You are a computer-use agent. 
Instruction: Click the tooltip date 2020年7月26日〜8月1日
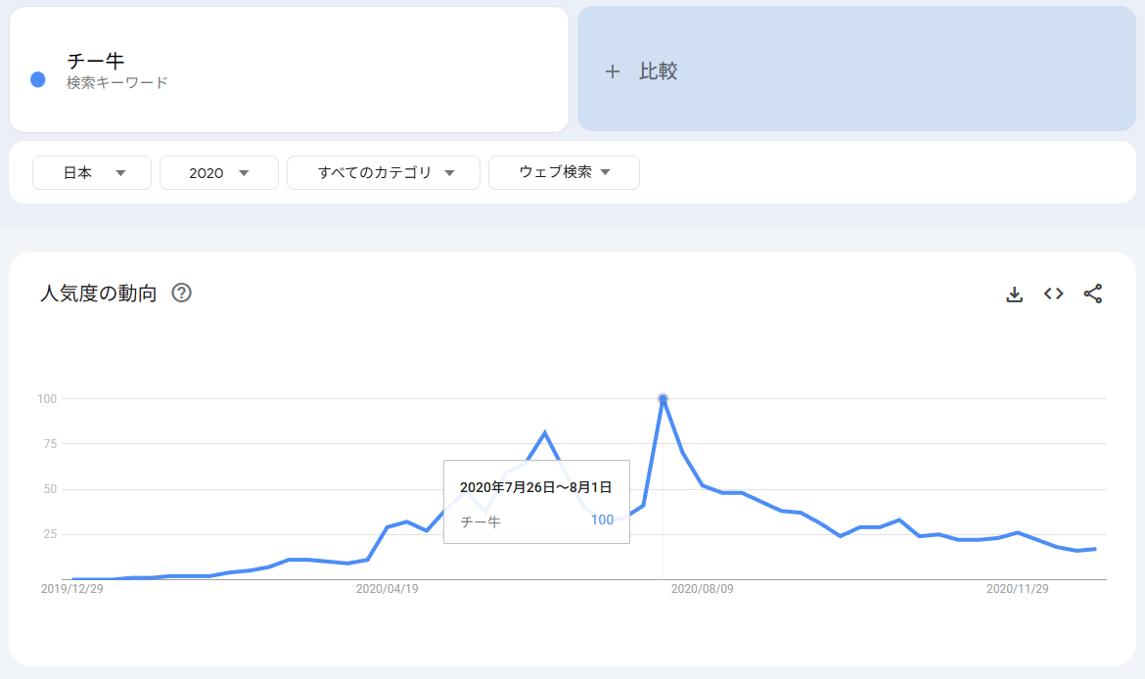535,486
